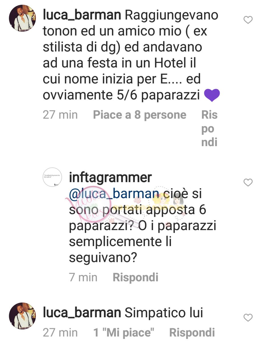View 'Piace a 8 persone' likes list

coord(140,115)
